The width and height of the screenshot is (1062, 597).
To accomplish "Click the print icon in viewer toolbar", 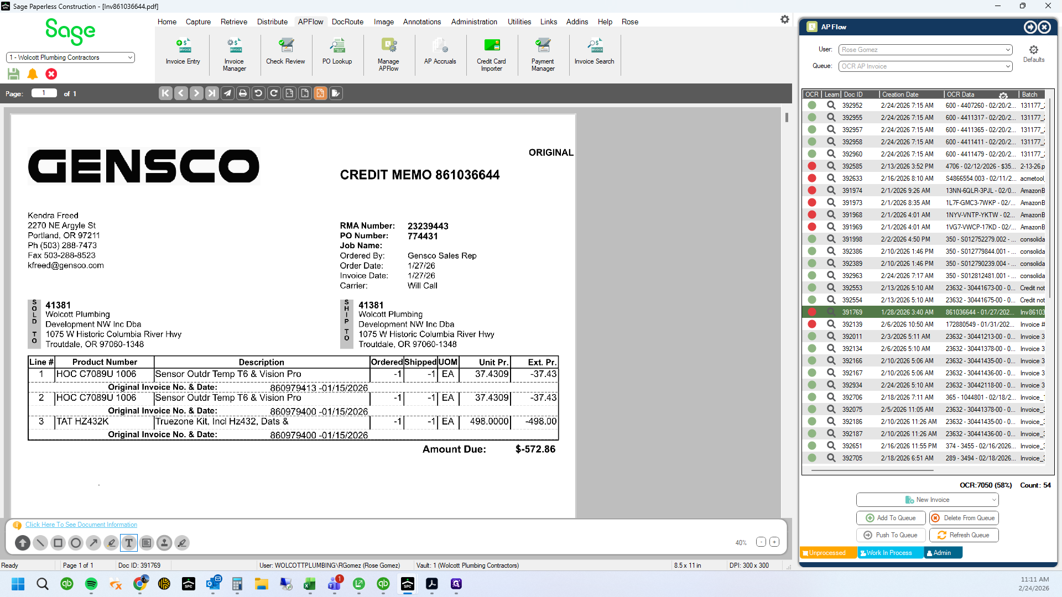I will pos(243,93).
